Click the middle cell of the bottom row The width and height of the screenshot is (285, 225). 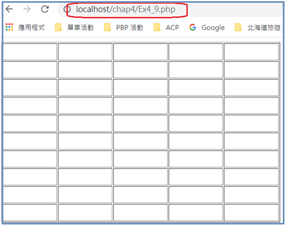141,212
